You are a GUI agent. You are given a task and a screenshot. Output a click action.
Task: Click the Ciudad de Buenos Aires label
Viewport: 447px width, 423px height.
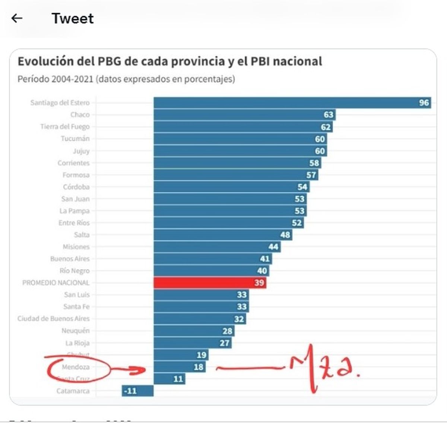click(54, 319)
